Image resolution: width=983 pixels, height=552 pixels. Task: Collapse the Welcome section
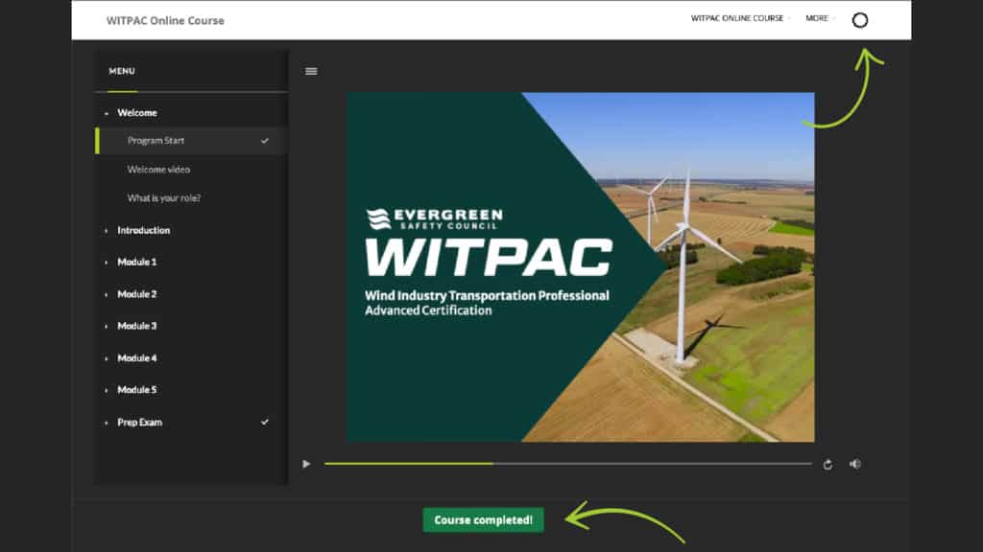point(106,113)
